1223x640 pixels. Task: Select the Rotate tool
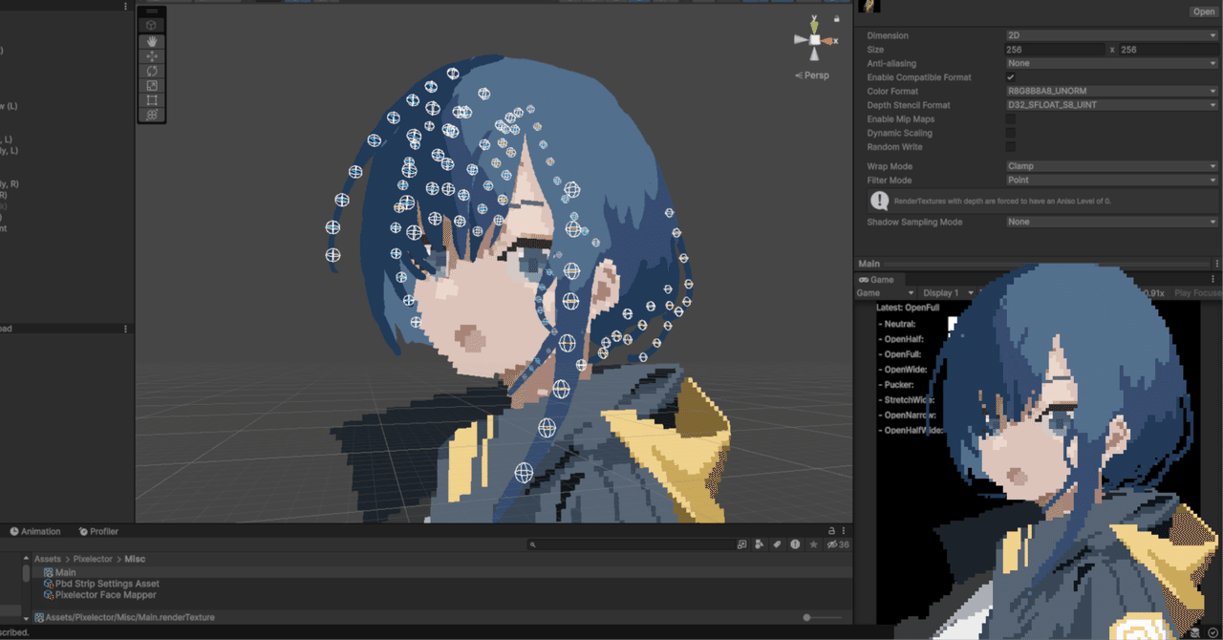[152, 71]
